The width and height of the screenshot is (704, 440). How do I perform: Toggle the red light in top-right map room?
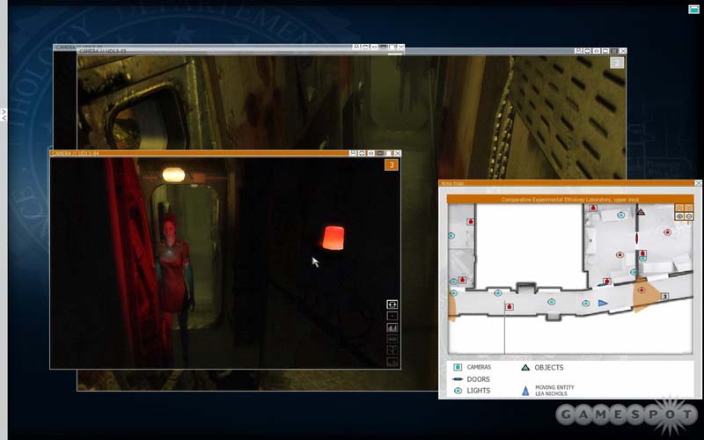coord(666,233)
